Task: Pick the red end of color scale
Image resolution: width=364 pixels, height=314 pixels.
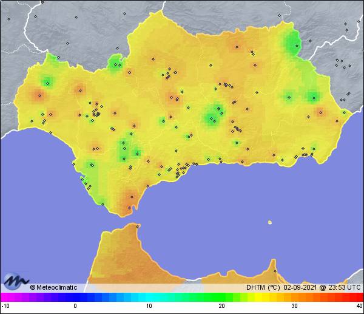Action: [359, 297]
